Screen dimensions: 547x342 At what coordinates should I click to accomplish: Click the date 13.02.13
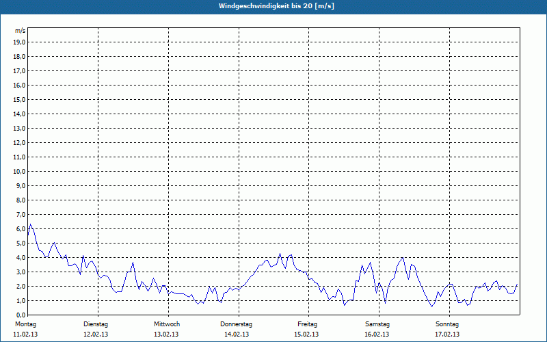[166, 334]
